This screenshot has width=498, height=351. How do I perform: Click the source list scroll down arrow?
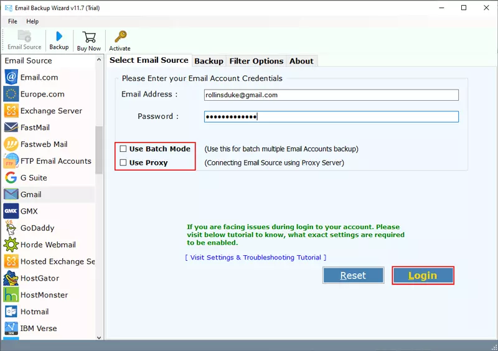tap(99, 337)
